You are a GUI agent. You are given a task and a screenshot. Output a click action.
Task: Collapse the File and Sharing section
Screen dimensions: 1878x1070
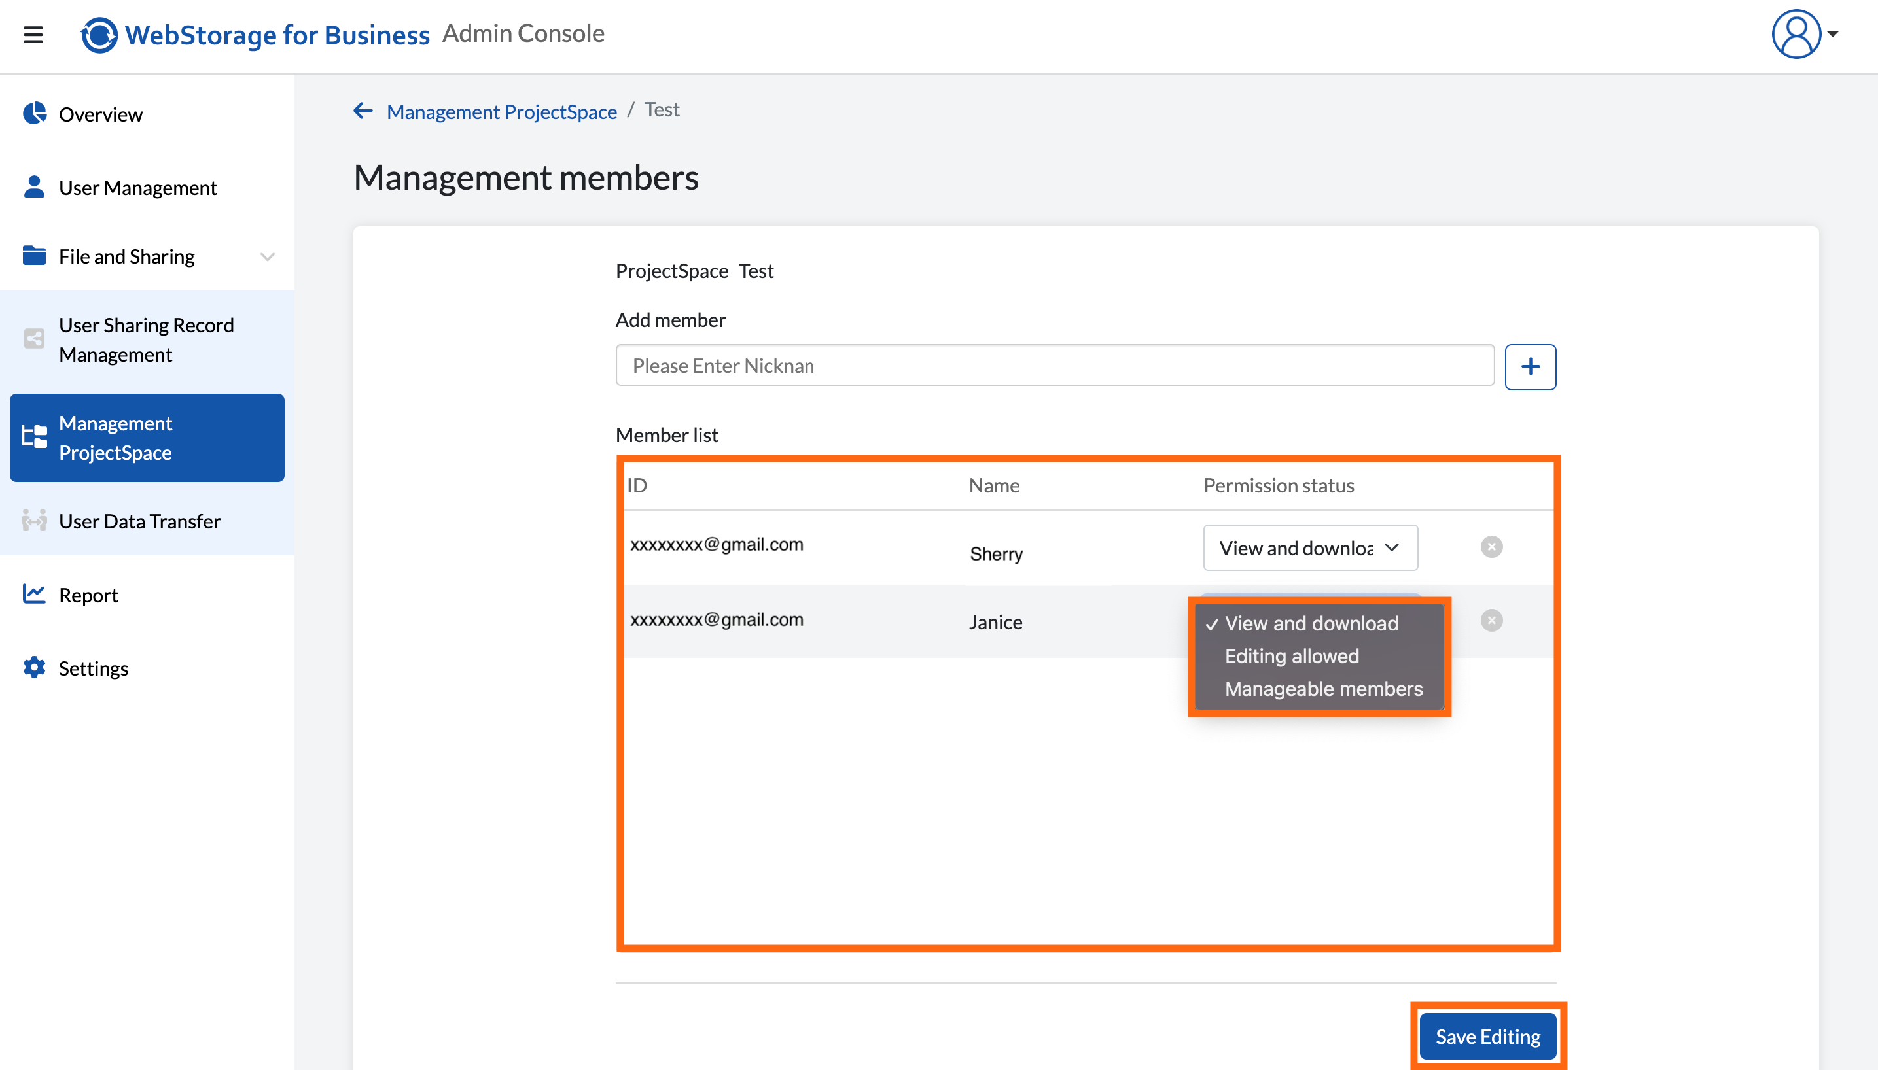pyautogui.click(x=268, y=256)
